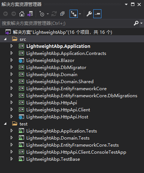The width and height of the screenshot is (144, 173).
Task: Click C# icon of LightweightAbp.HttpApi
Action: [x=21, y=102]
